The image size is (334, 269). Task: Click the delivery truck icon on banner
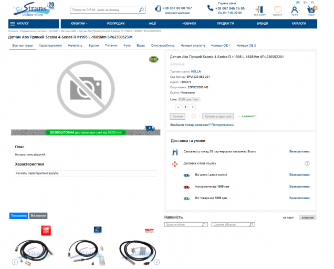(150, 128)
